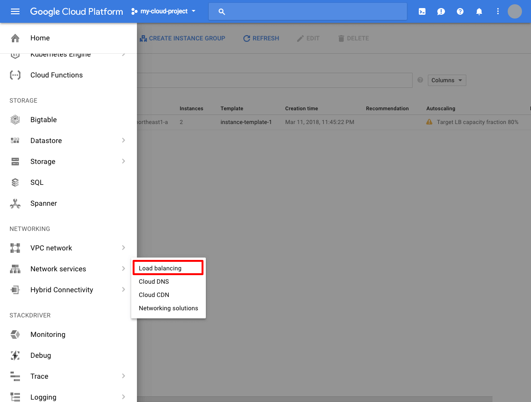The image size is (531, 402).
Task: Open the three-dot settings menu
Action: coord(498,11)
